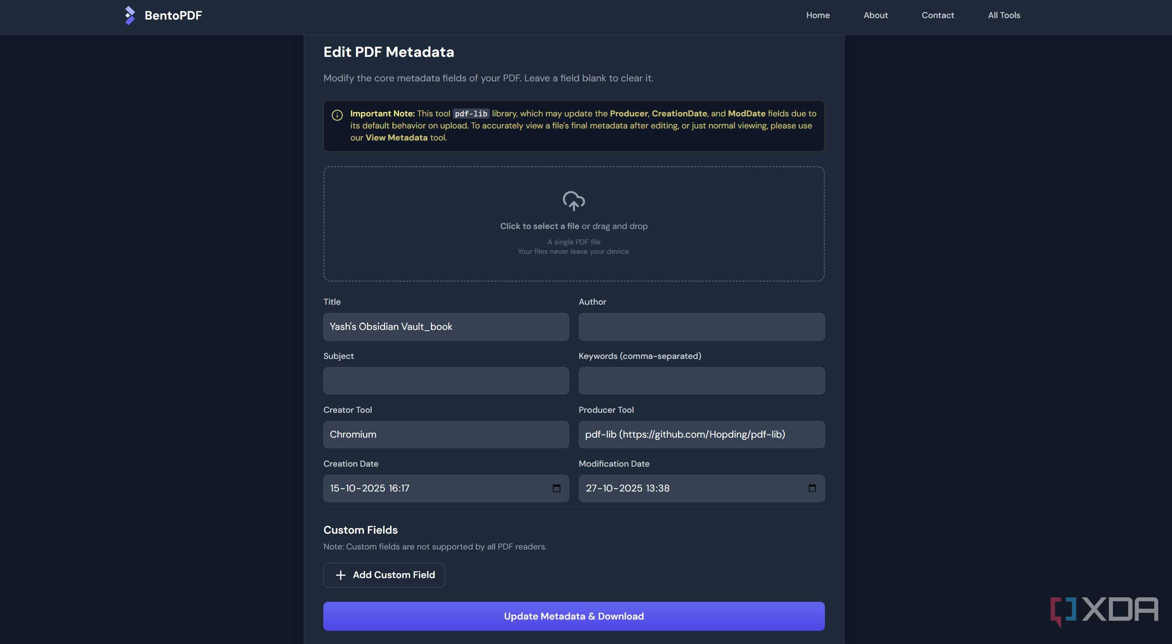Viewport: 1172px width, 644px height.
Task: Click the 'A single PDF file' text
Action: pos(574,242)
